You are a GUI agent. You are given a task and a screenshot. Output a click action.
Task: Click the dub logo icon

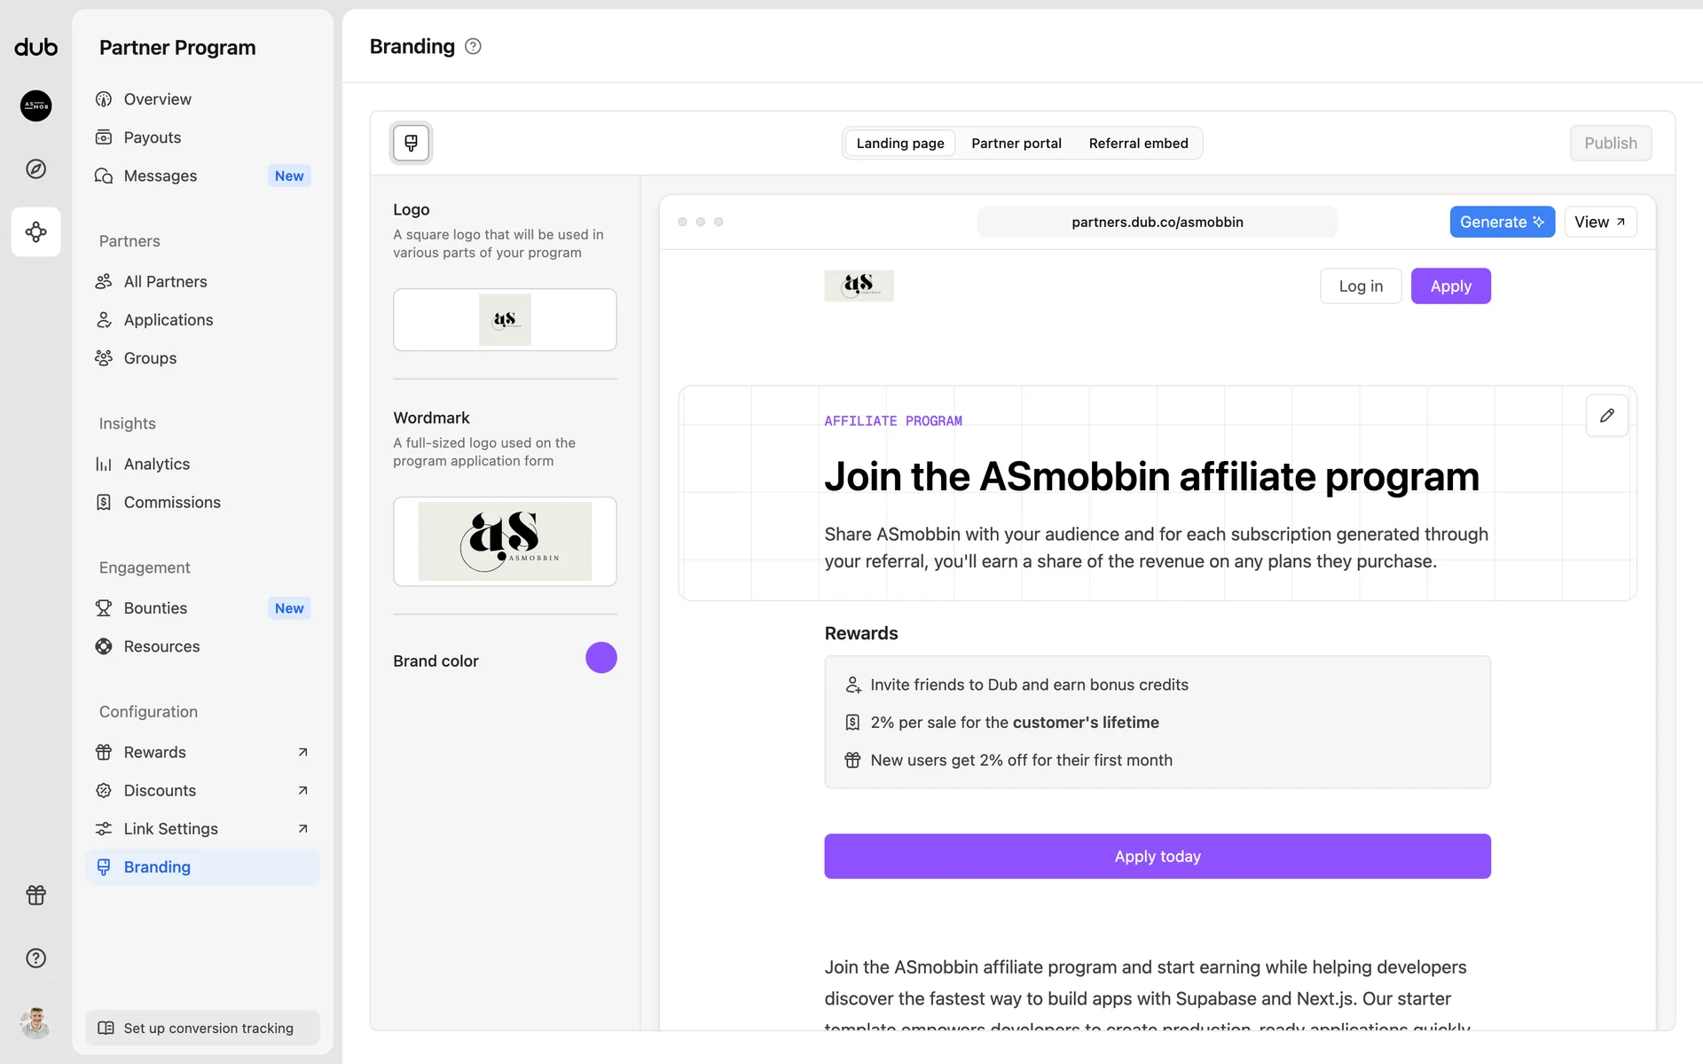35,47
